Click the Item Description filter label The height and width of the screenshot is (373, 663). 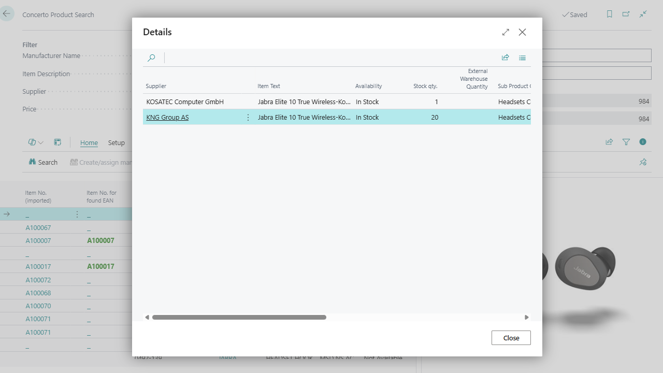click(x=46, y=74)
